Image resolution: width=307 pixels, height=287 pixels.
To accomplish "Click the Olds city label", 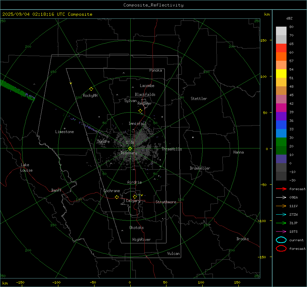I will pos(130,142).
